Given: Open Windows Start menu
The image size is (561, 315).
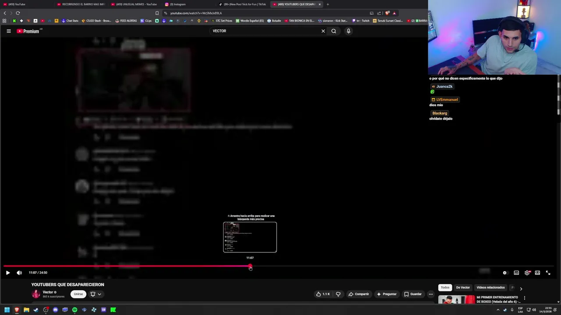Looking at the screenshot, I should pos(7,310).
